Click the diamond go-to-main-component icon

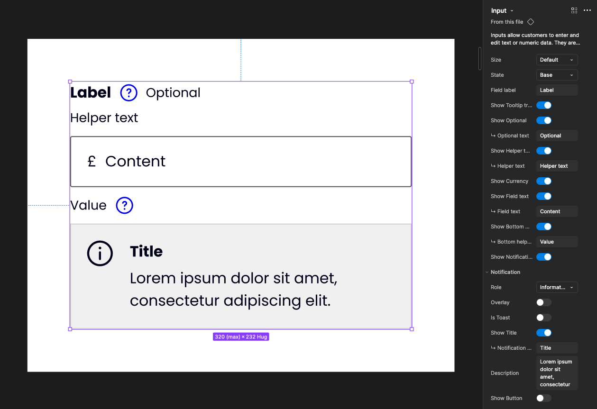click(531, 22)
